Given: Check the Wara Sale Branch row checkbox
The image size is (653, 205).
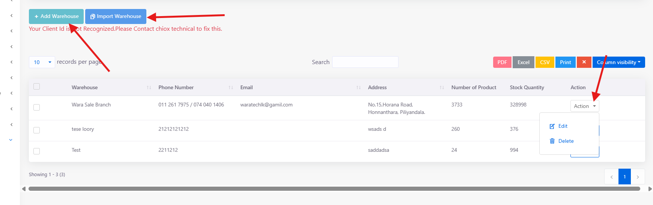Looking at the screenshot, I should [x=36, y=108].
